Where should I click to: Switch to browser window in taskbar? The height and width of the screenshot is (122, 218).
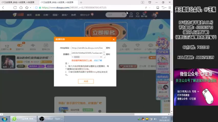23,119
